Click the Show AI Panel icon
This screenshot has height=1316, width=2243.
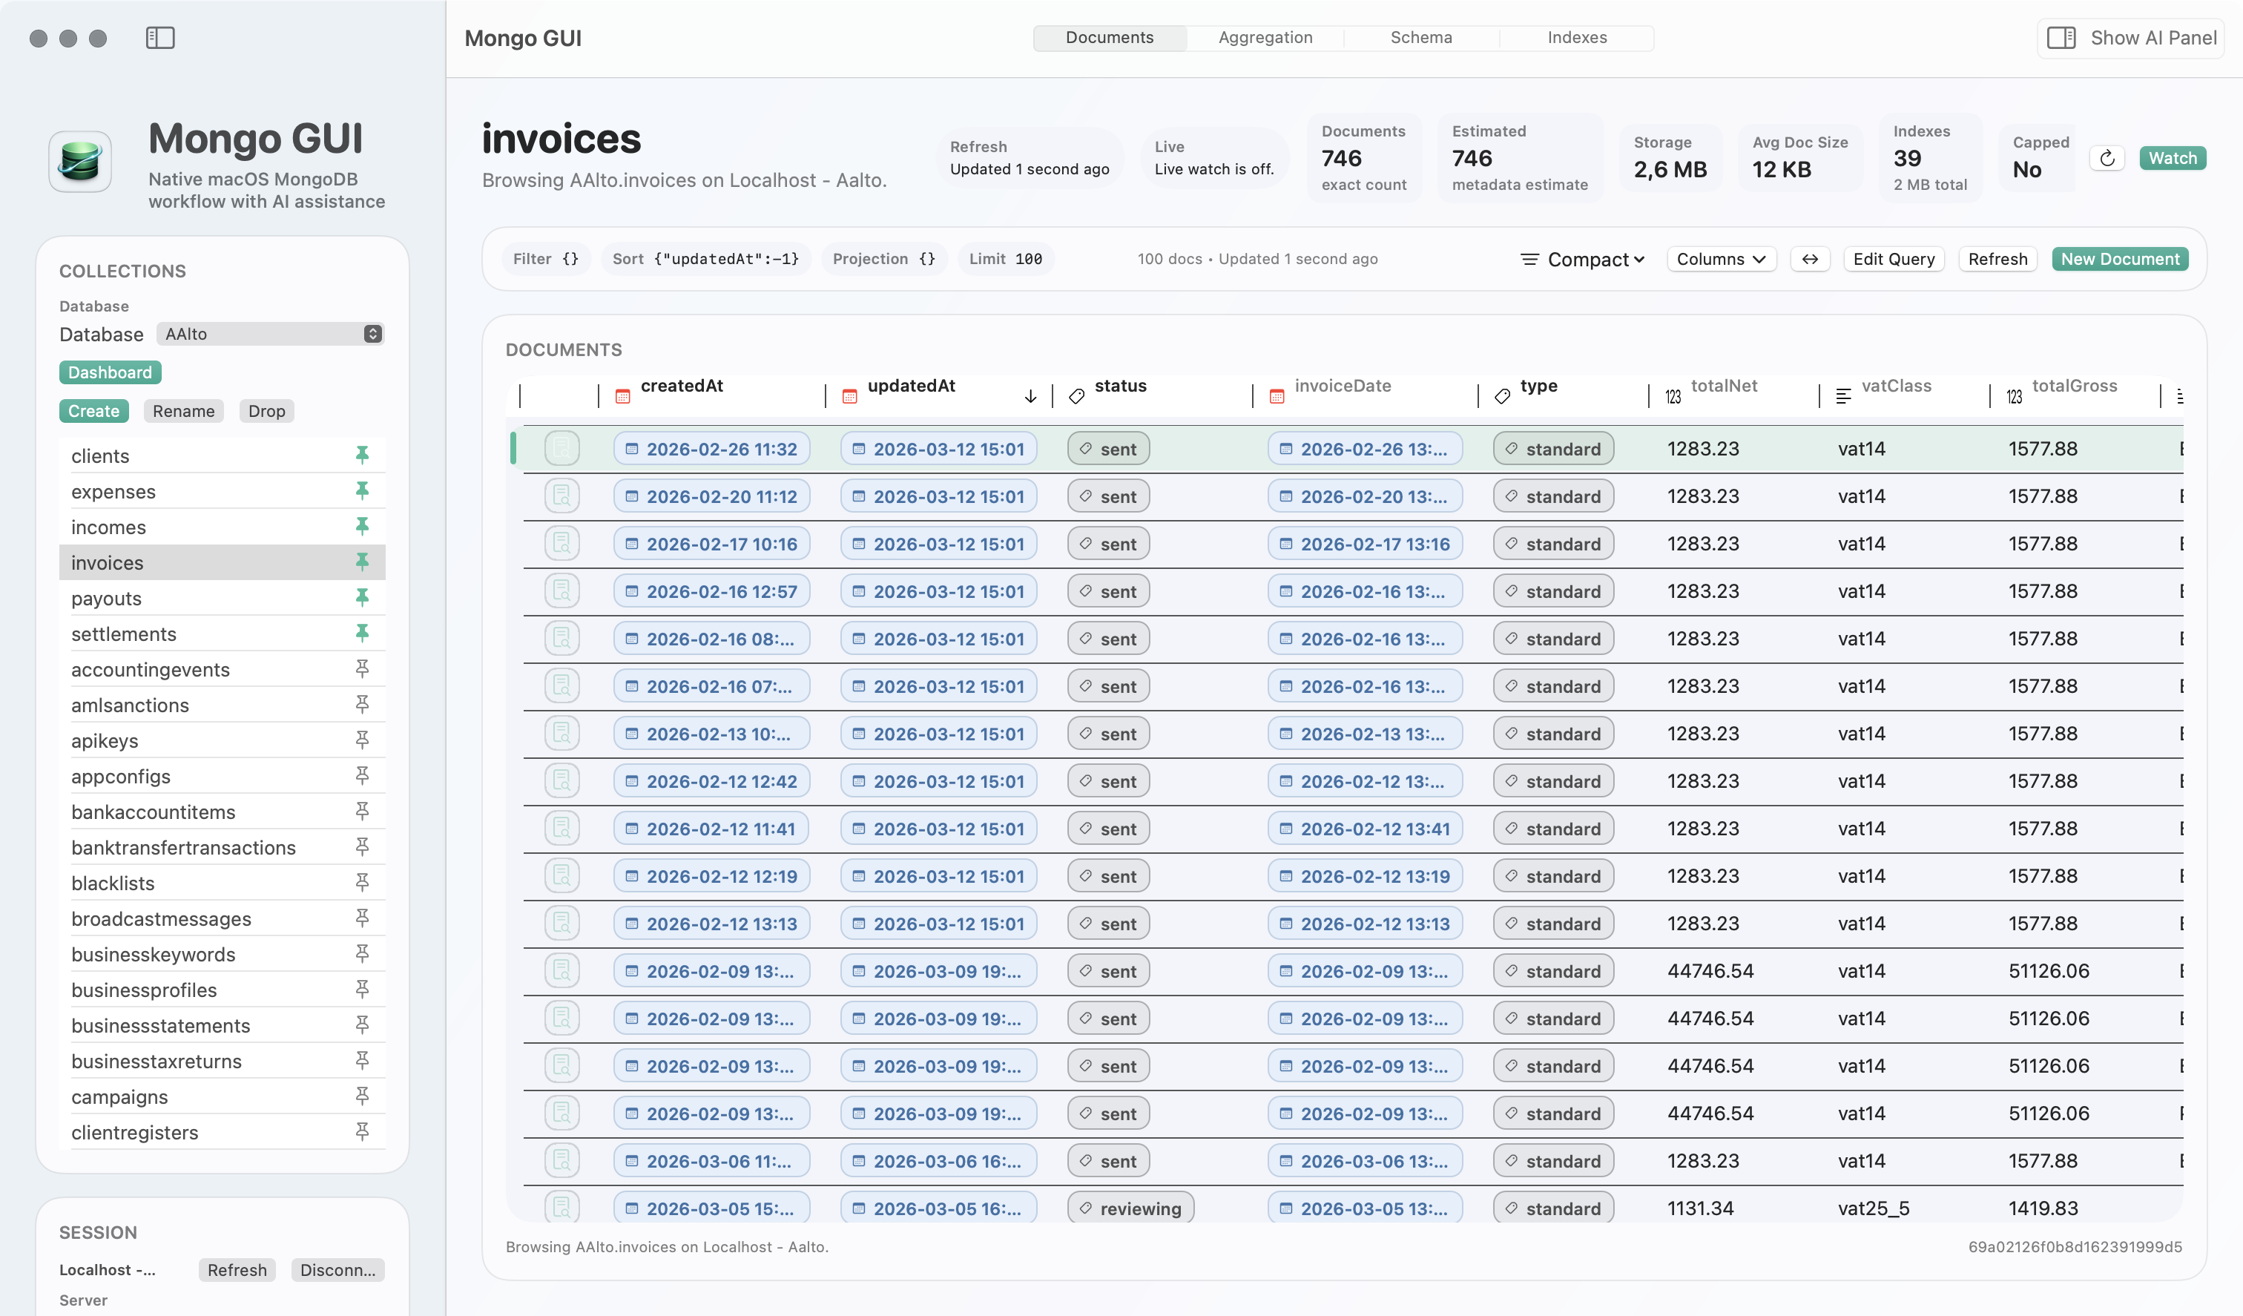click(x=2061, y=37)
